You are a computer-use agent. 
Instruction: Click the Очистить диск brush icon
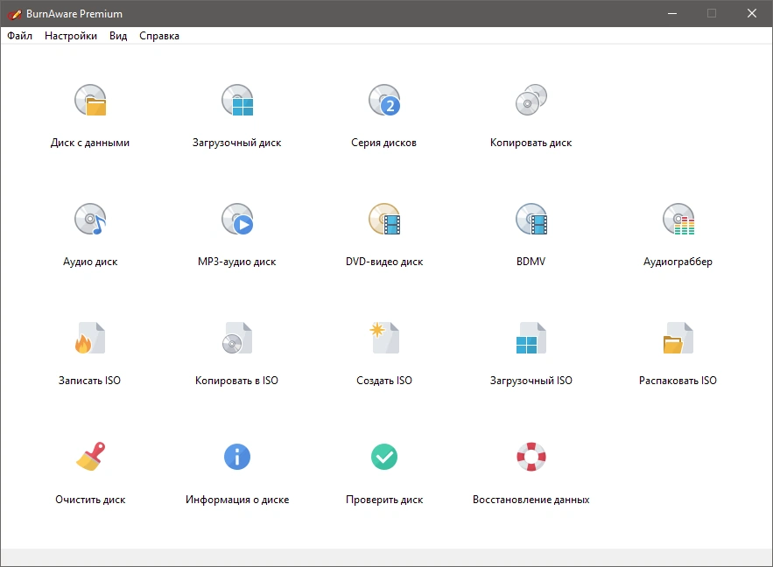90,457
